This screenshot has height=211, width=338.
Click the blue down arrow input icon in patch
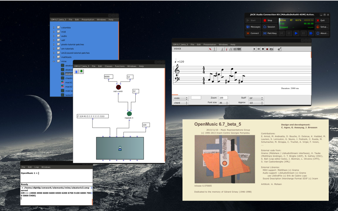pyautogui.click(x=76, y=72)
